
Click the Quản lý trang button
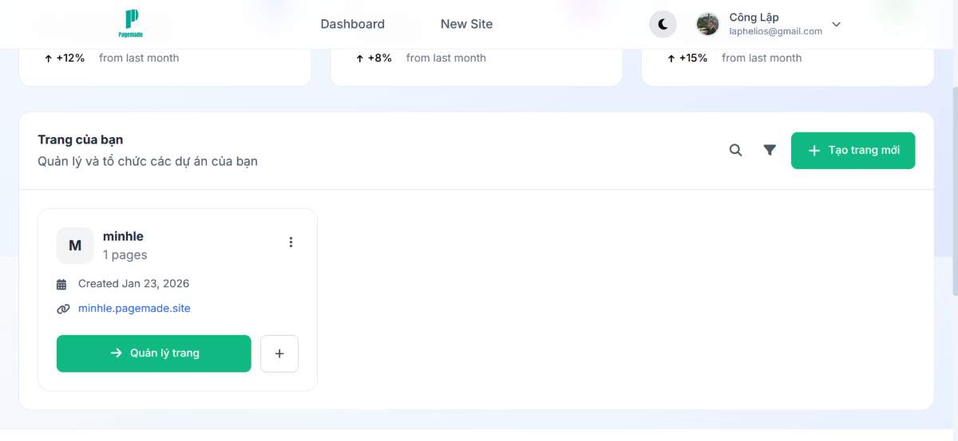point(154,353)
